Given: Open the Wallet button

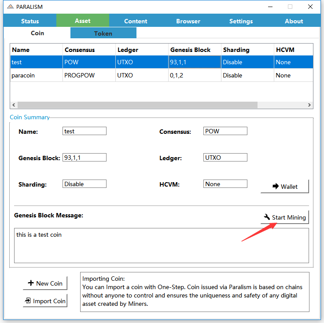Looking at the screenshot, I should [285, 186].
